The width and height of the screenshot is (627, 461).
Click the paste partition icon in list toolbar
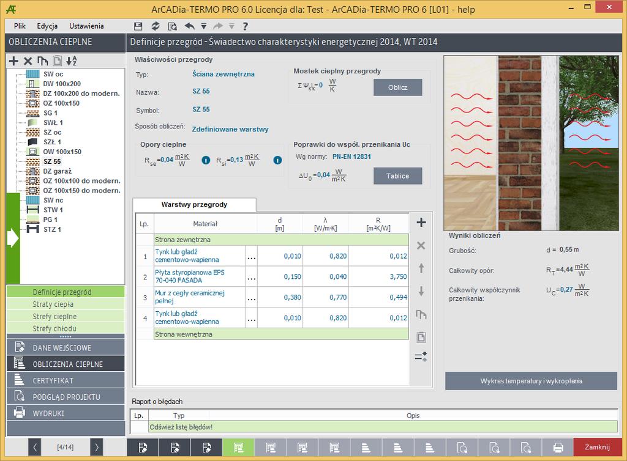coord(57,61)
